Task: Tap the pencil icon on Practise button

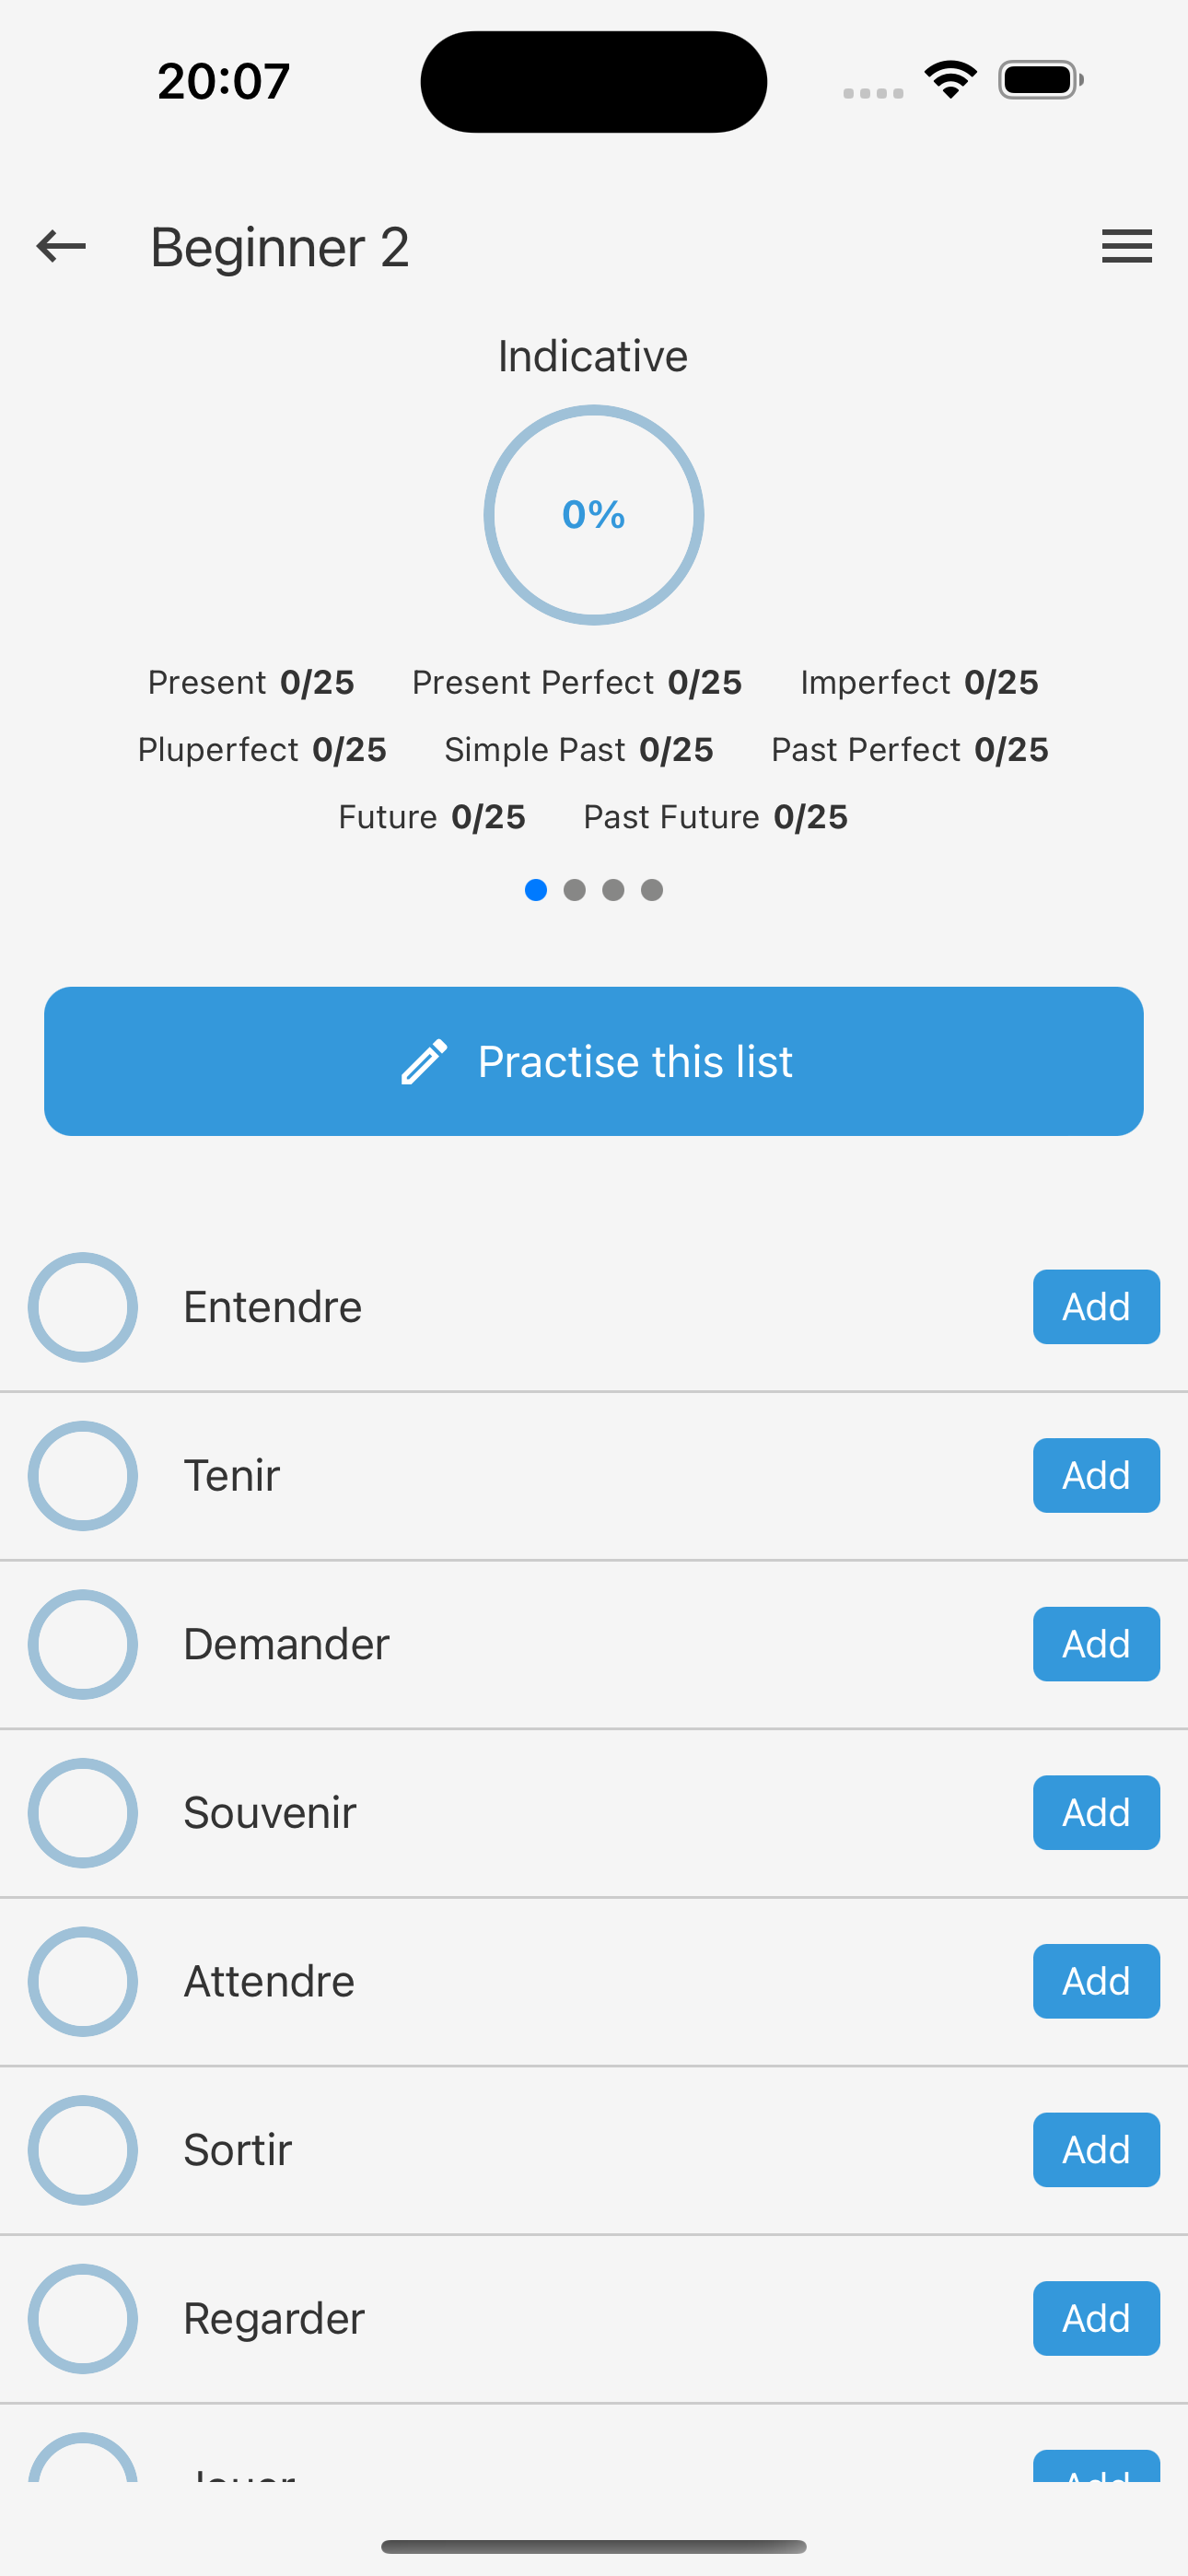Action: click(x=424, y=1062)
